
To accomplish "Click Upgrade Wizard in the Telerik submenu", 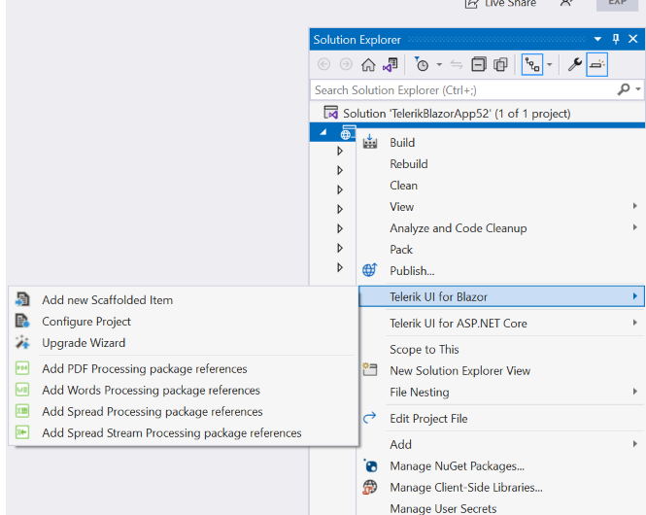I will click(84, 343).
